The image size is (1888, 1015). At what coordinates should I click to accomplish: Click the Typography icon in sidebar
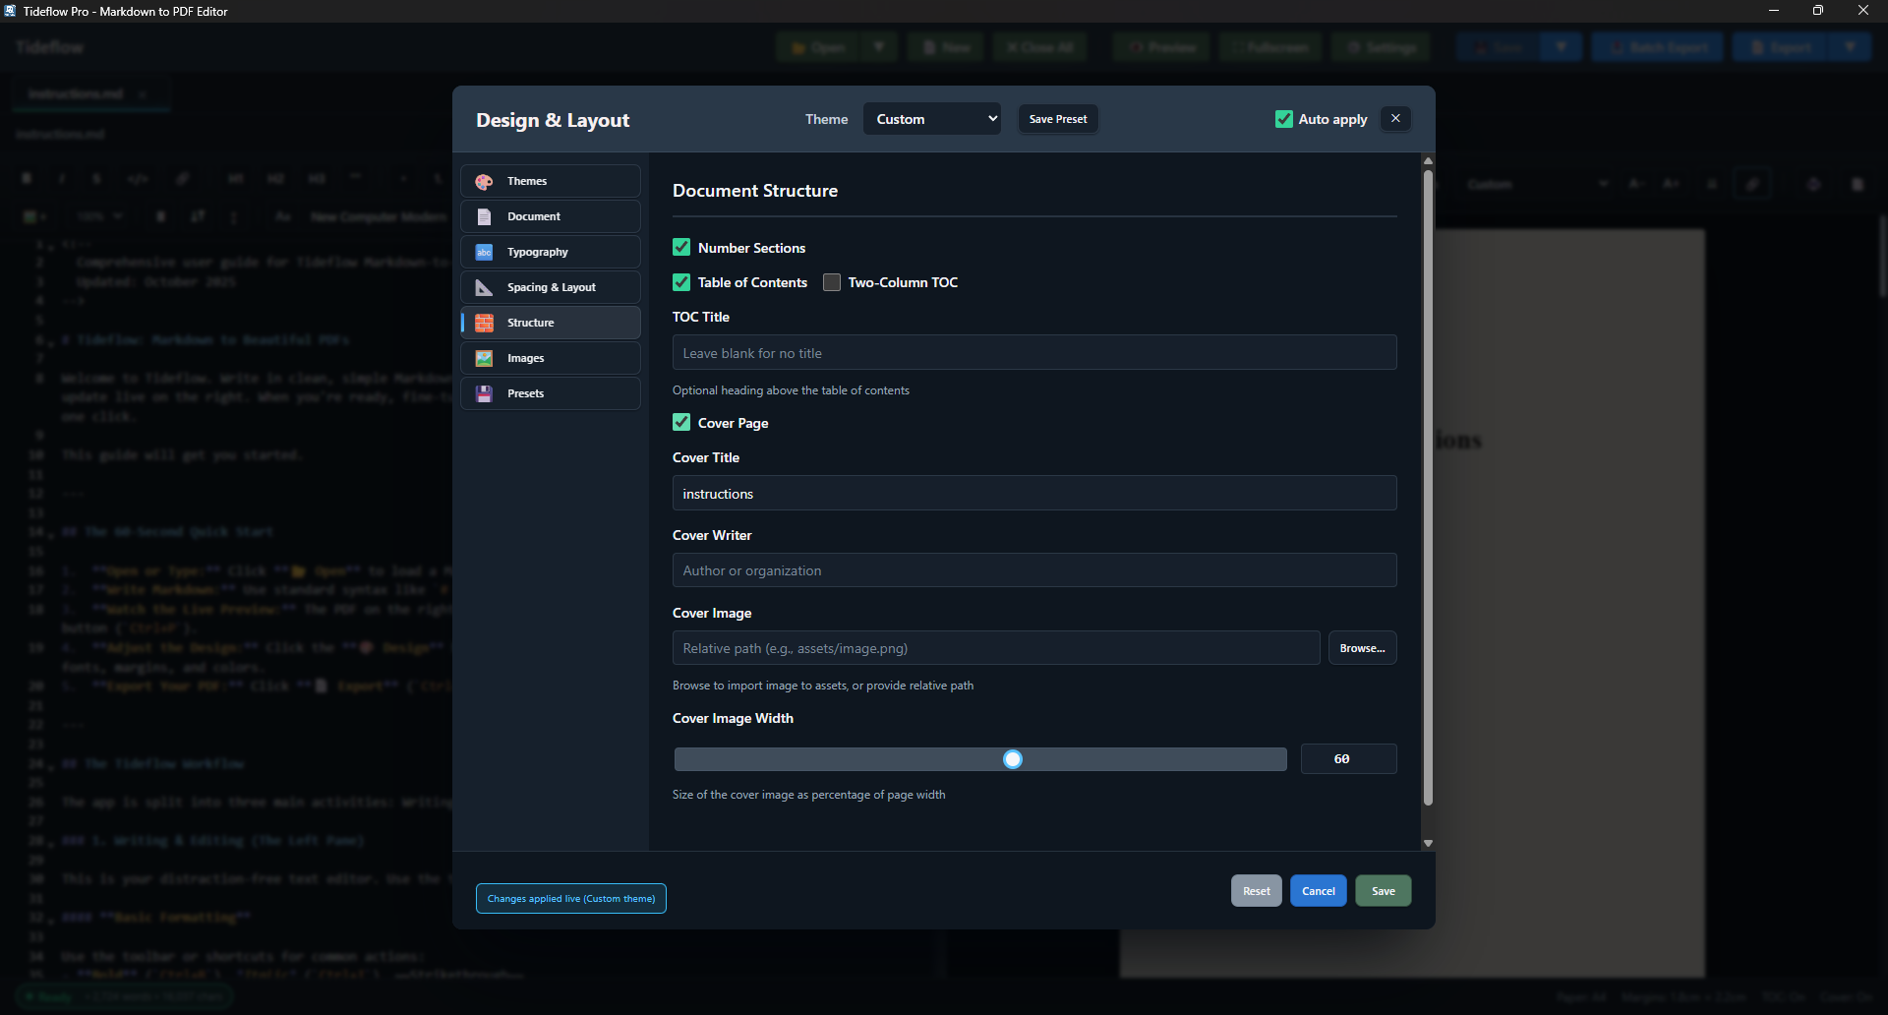pos(484,253)
